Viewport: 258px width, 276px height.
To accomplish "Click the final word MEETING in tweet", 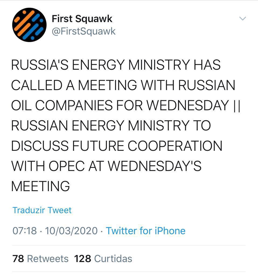I will (x=41, y=186).
